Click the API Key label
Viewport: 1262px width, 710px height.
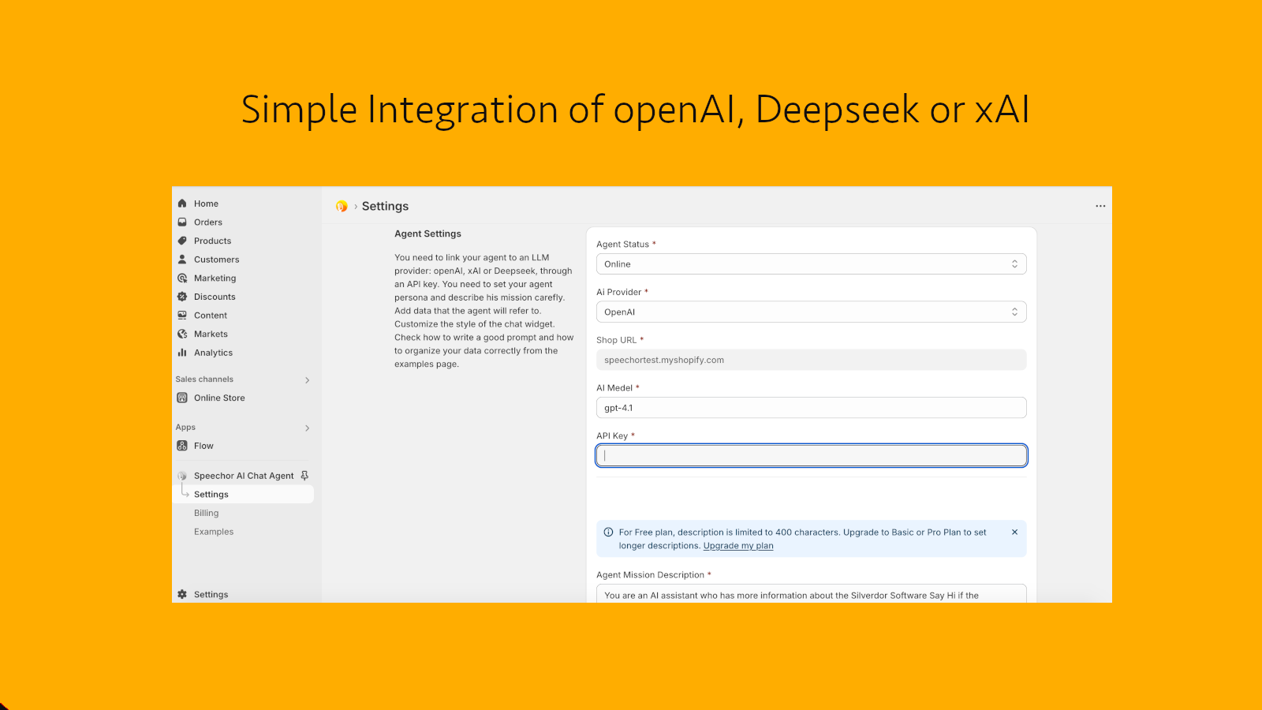(x=612, y=435)
